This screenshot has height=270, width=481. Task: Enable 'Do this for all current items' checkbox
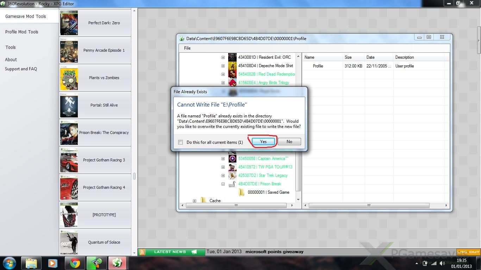(181, 142)
